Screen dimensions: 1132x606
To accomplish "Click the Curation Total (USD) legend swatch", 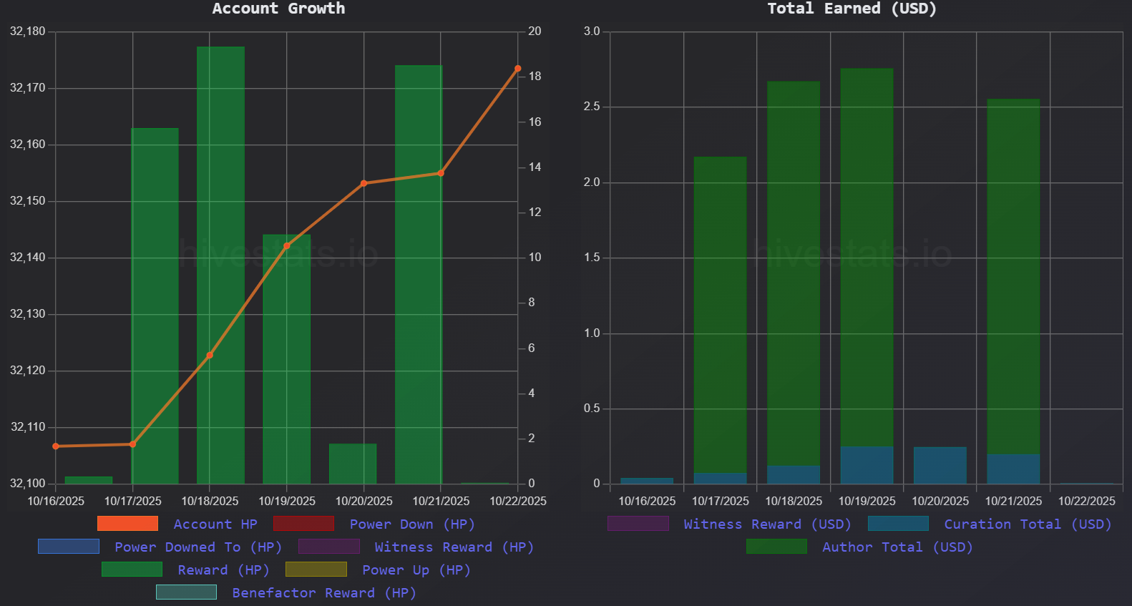I will (898, 524).
